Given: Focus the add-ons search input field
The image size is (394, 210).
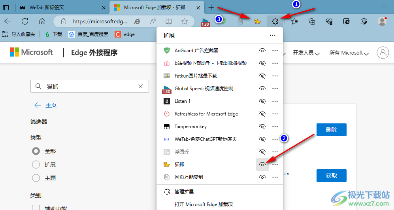Looking at the screenshot, I should tap(90, 86).
